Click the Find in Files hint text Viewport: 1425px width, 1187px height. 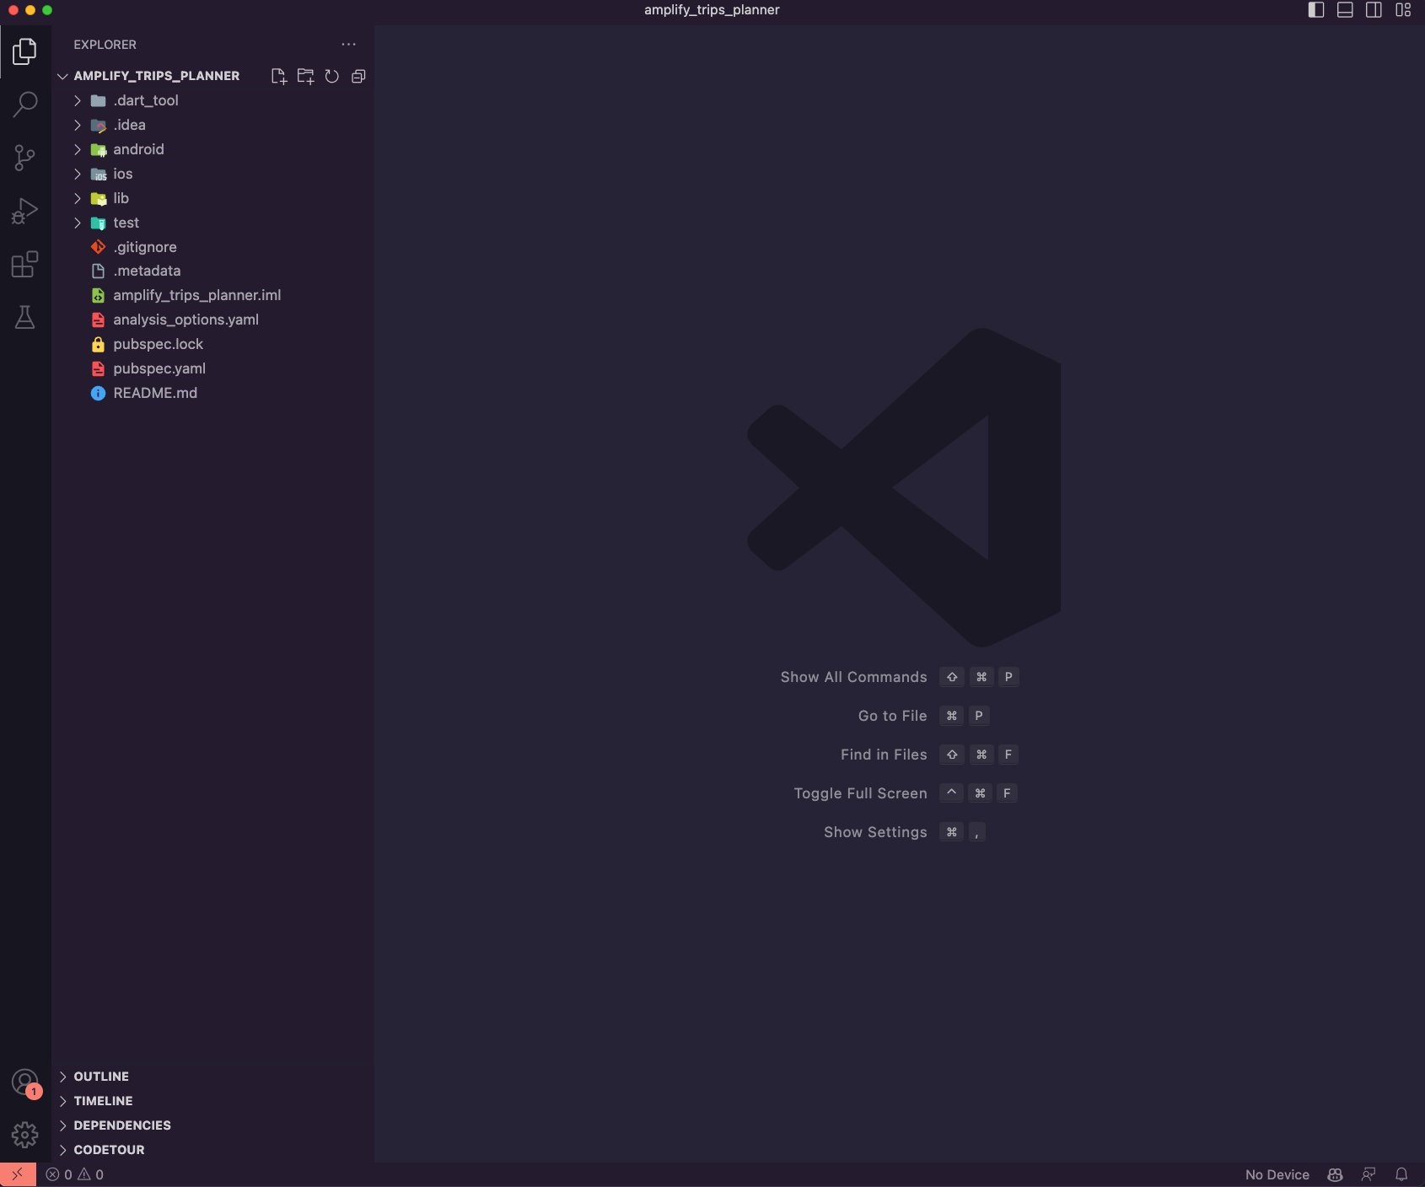(884, 755)
